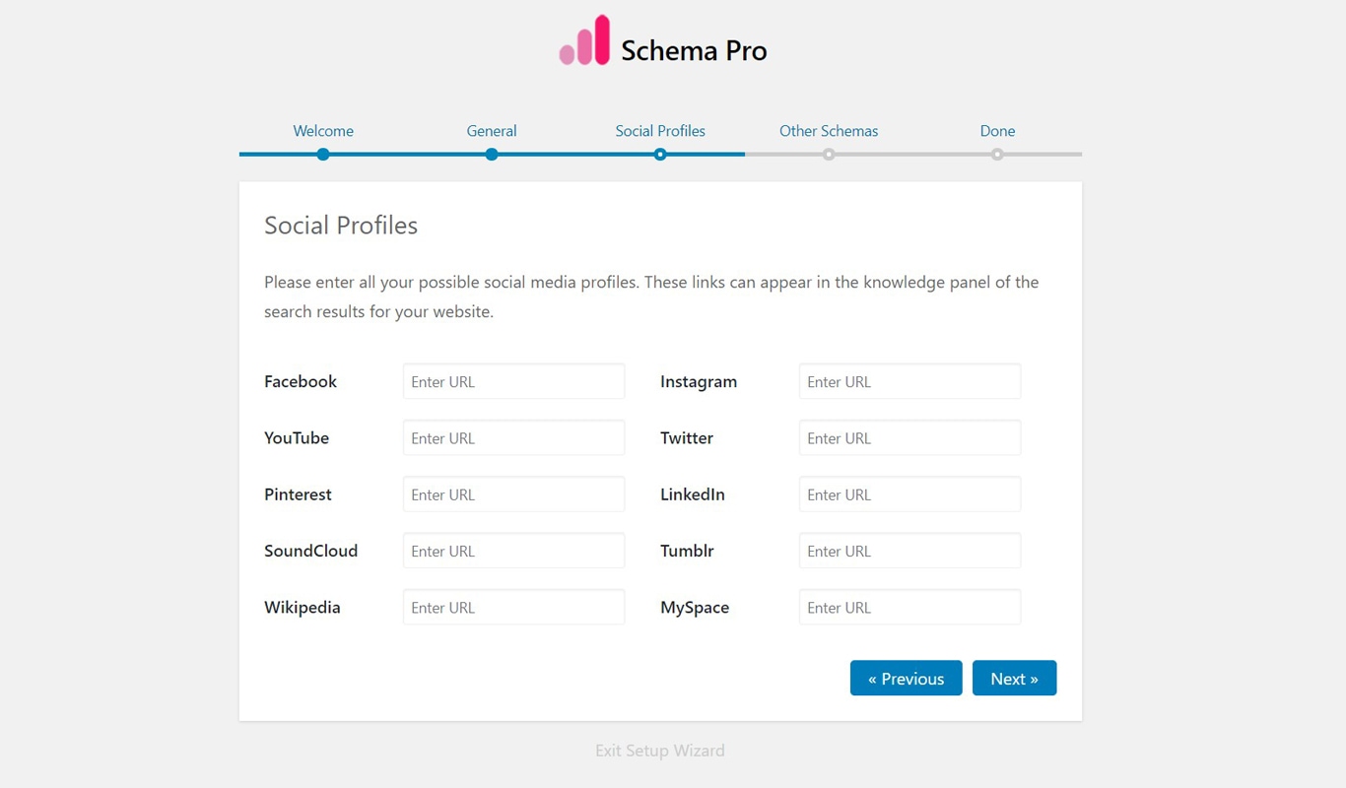Click the SoundCloud URL input field

click(x=513, y=551)
